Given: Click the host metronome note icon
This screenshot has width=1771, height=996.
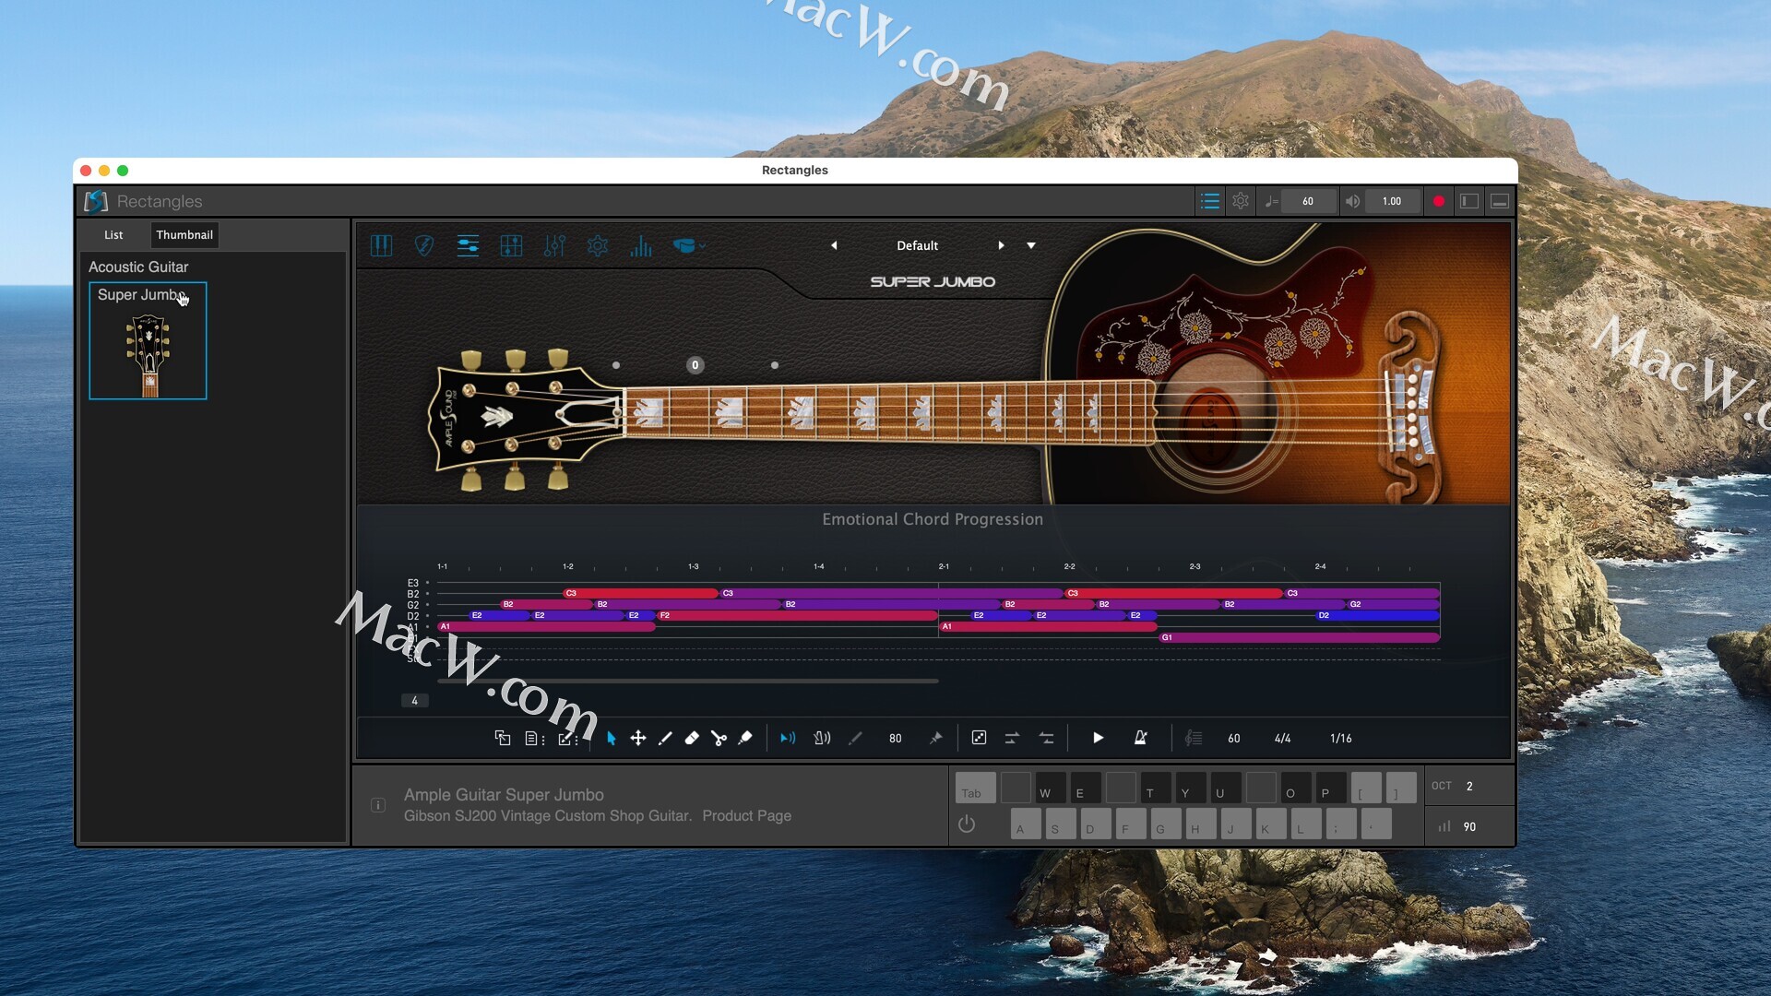Looking at the screenshot, I should [1271, 201].
